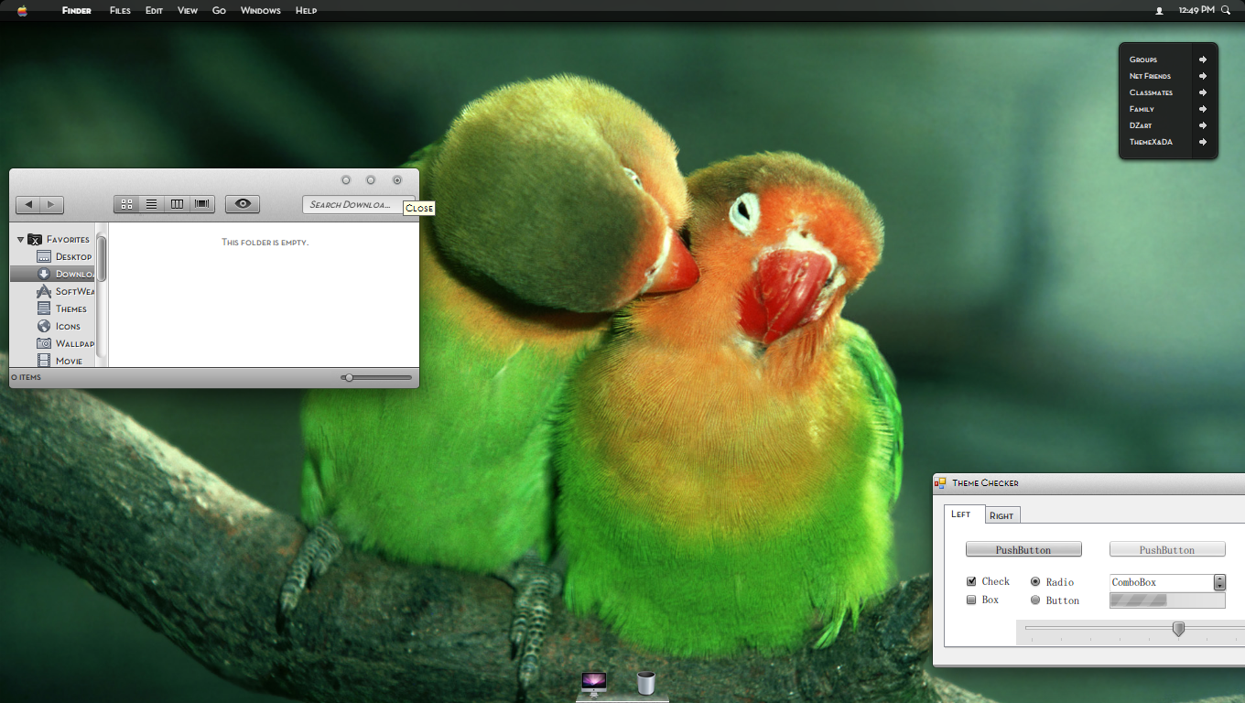This screenshot has width=1245, height=703.
Task: Open the Trash in the dock
Action: point(646,683)
